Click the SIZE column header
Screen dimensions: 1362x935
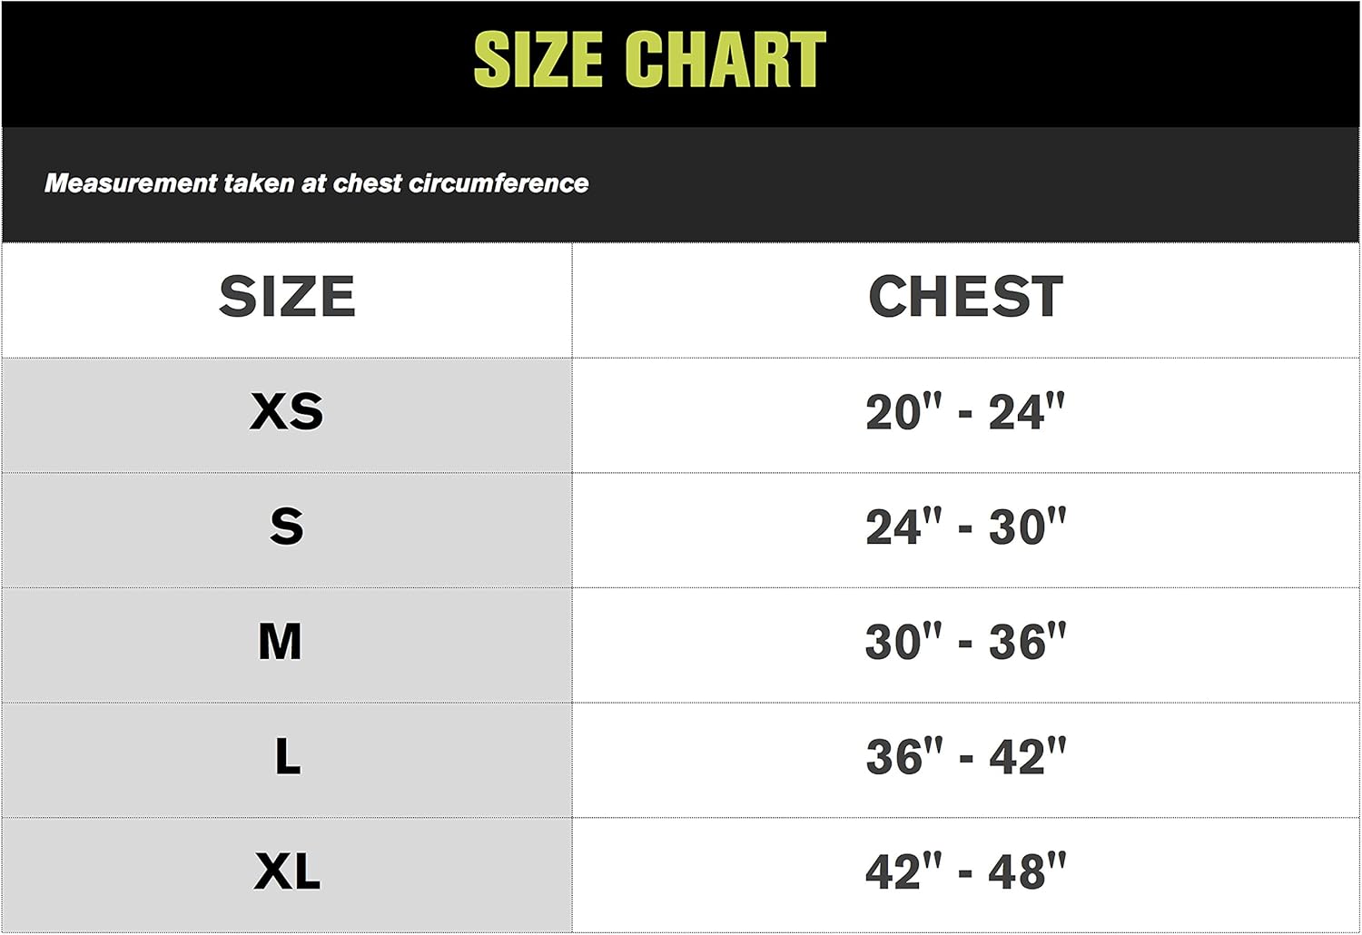pyautogui.click(x=287, y=297)
